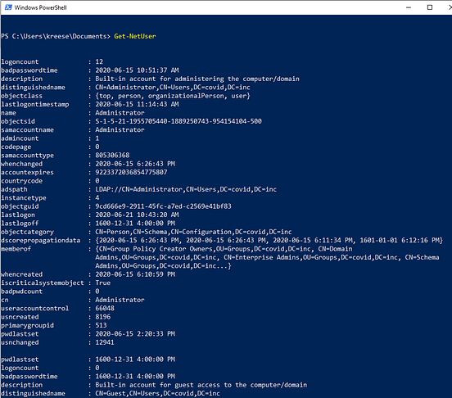
Task: Click the dscorepropagationdata field label
Action: tap(41, 241)
